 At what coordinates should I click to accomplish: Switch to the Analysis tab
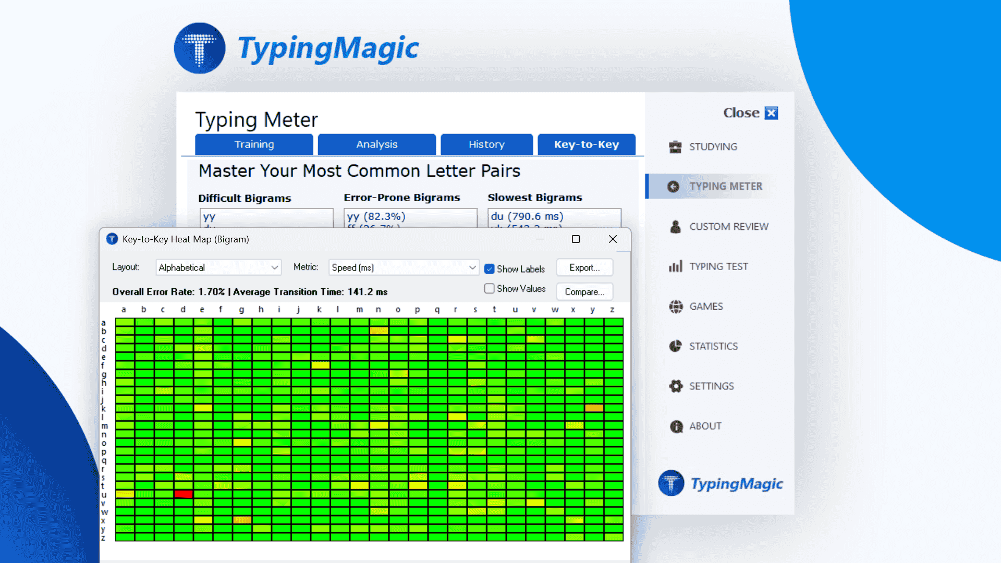click(376, 144)
